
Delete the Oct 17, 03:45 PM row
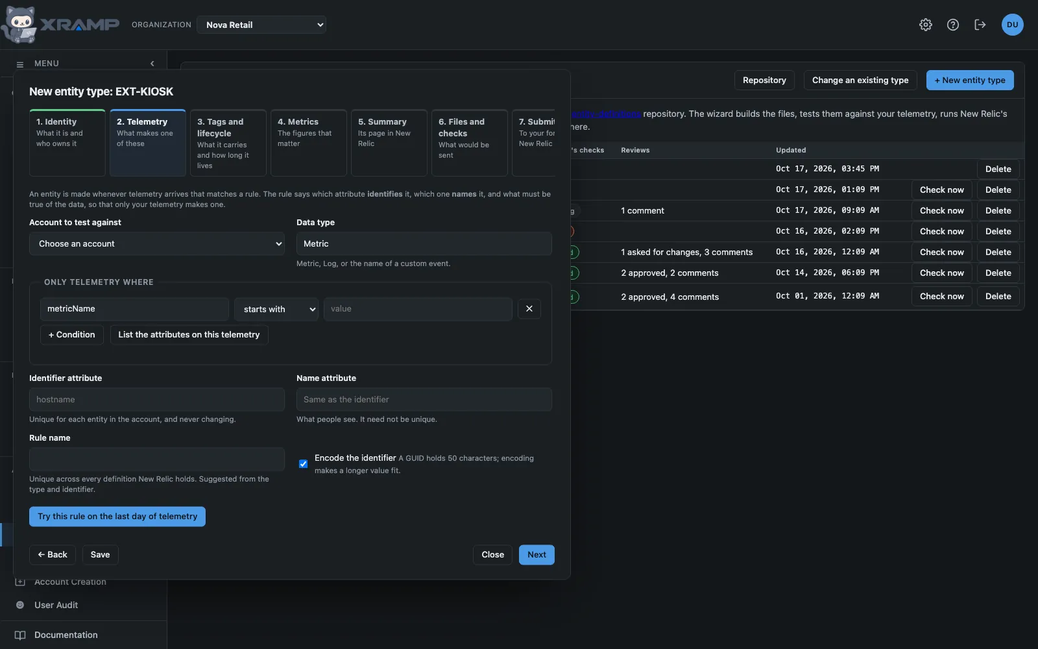(998, 169)
